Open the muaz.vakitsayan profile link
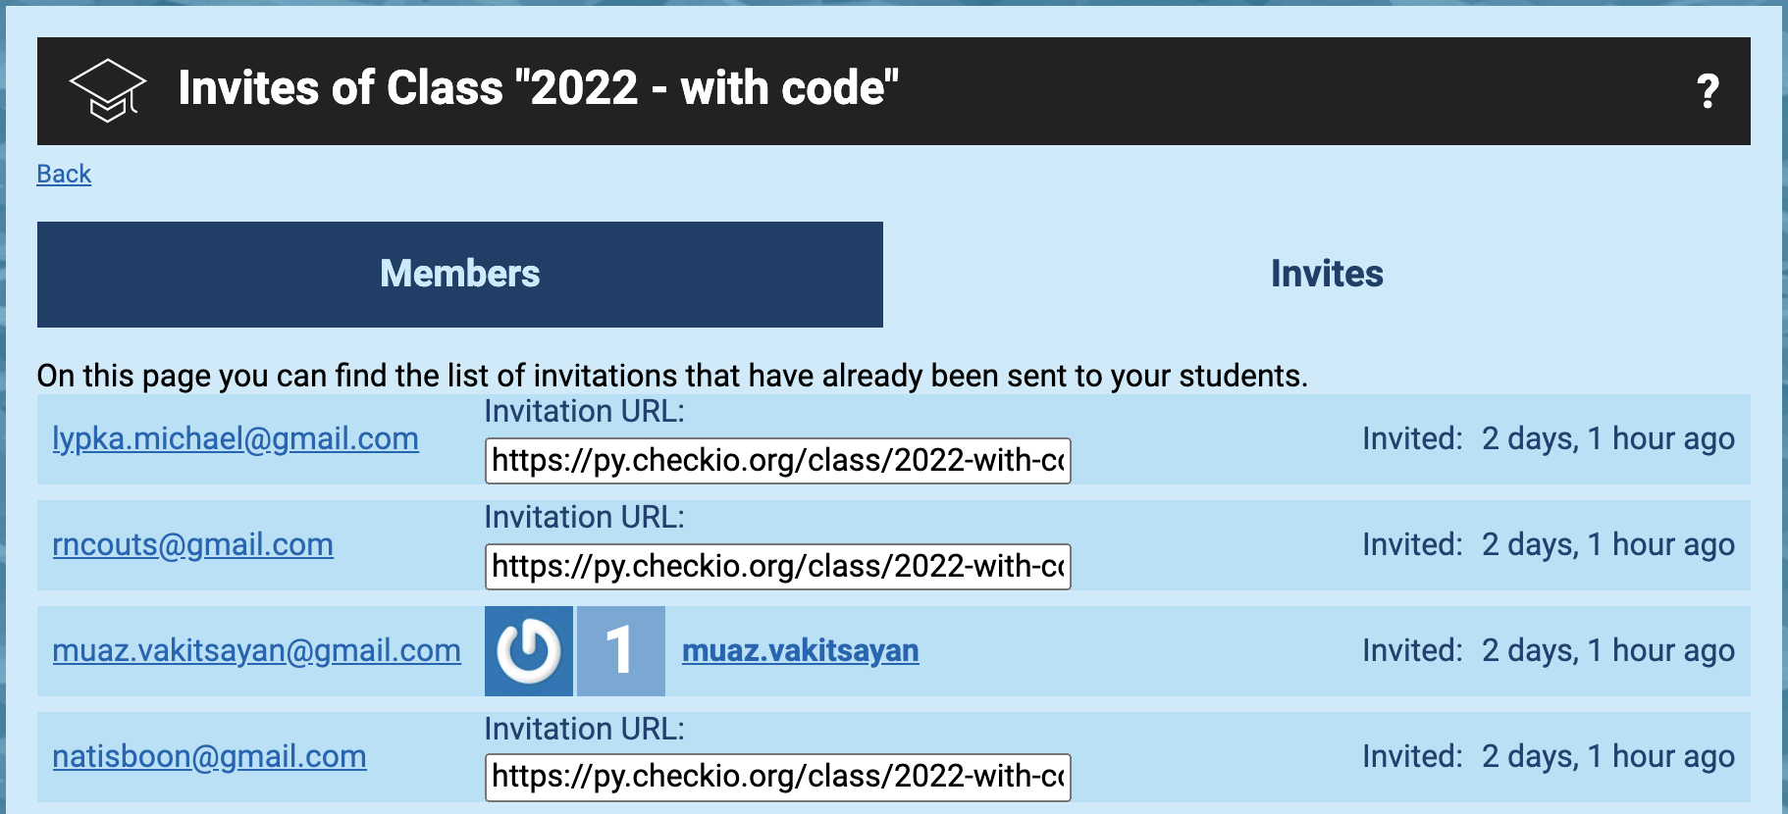 click(801, 651)
